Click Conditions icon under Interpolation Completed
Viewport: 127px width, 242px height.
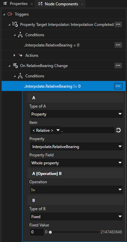coord(20,35)
